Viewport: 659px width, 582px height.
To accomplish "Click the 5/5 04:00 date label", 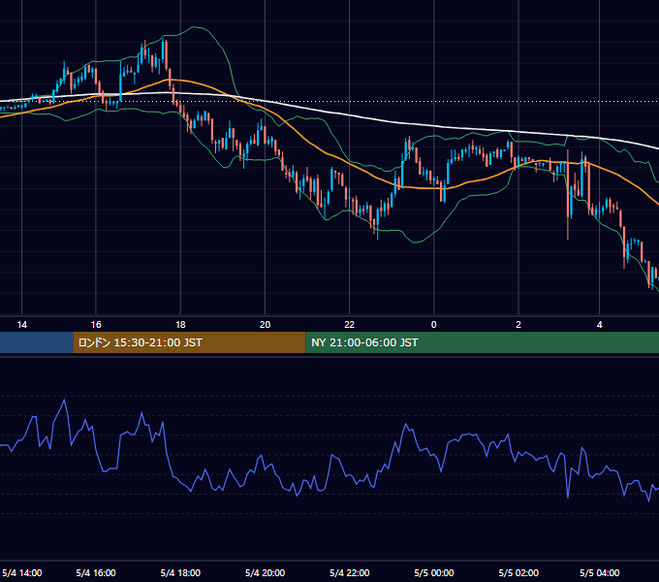I will coord(599,572).
